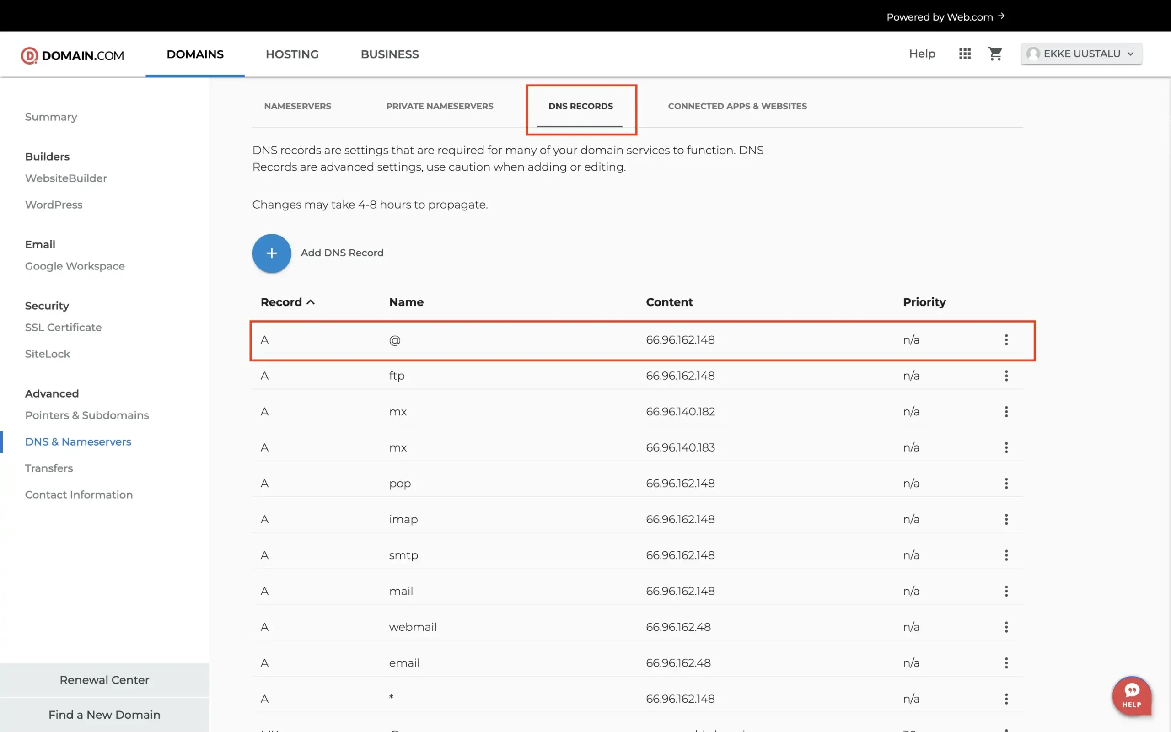1171x732 pixels.
Task: Open the three-dot menu on the @ record row
Action: (1006, 340)
